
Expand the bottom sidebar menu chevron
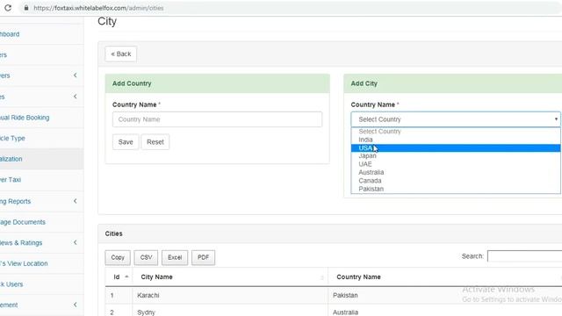(76, 305)
